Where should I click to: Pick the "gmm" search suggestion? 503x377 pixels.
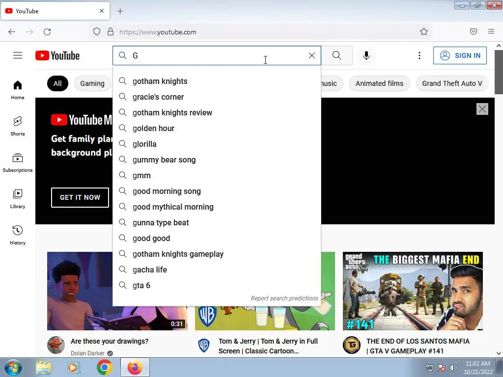point(217,175)
